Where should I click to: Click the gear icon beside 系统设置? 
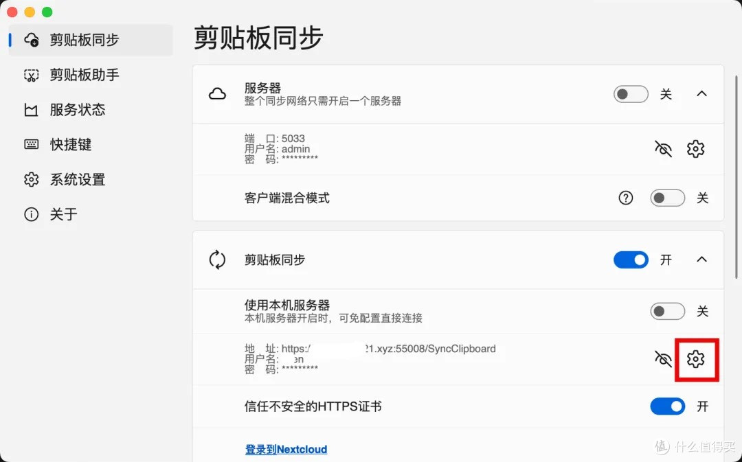coord(31,179)
